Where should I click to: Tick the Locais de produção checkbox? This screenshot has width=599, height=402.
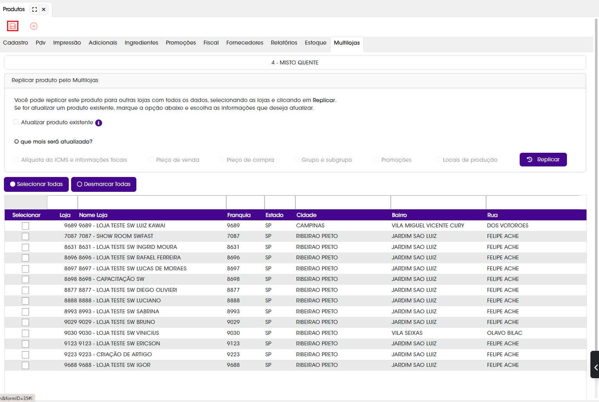(x=438, y=159)
